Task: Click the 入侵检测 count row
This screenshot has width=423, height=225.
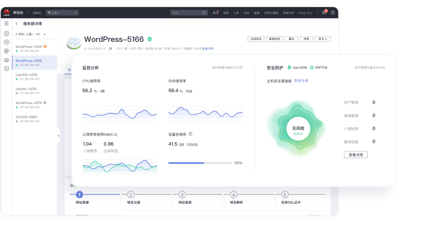Action: pos(360,129)
